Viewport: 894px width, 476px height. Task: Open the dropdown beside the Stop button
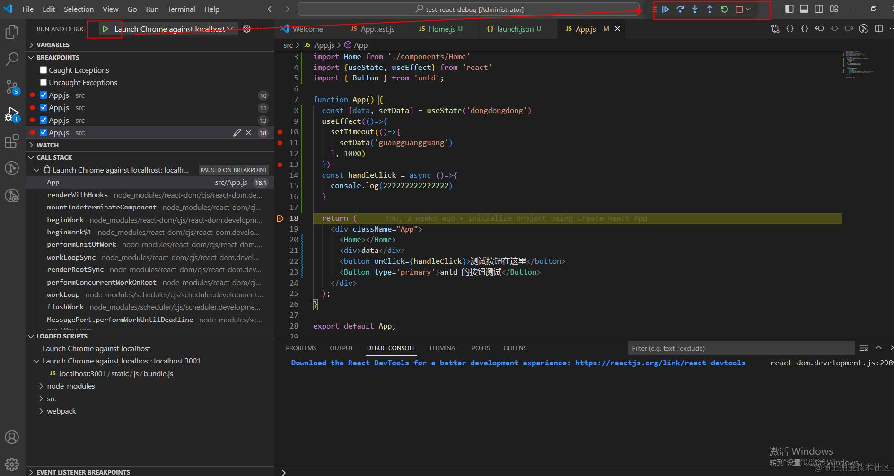(748, 9)
